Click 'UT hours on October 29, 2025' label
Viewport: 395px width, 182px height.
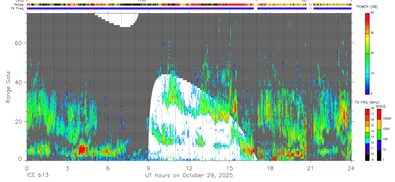click(188, 176)
